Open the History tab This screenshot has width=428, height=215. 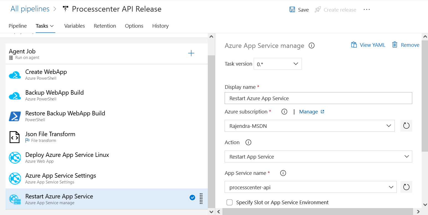(x=160, y=26)
